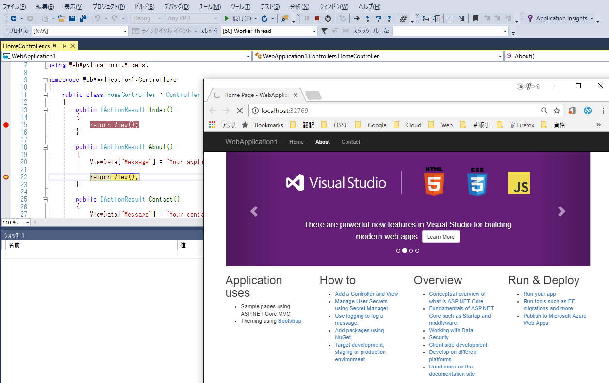609x383 pixels.
Task: Select the fourth carousel indicator dot
Action: 417,251
